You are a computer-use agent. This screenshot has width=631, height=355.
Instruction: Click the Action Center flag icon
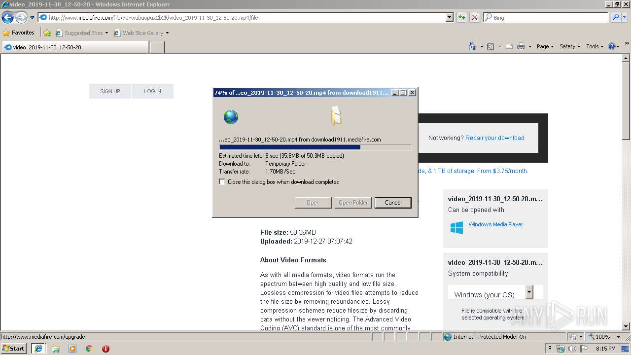(584, 349)
